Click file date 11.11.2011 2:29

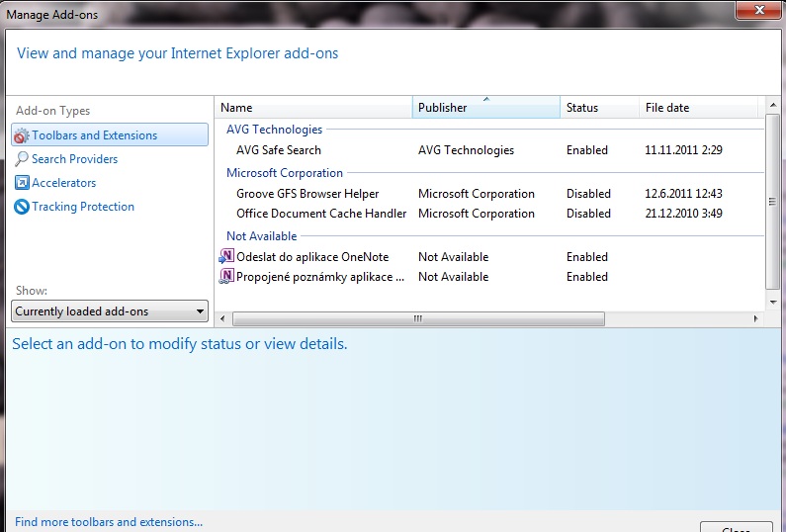683,150
